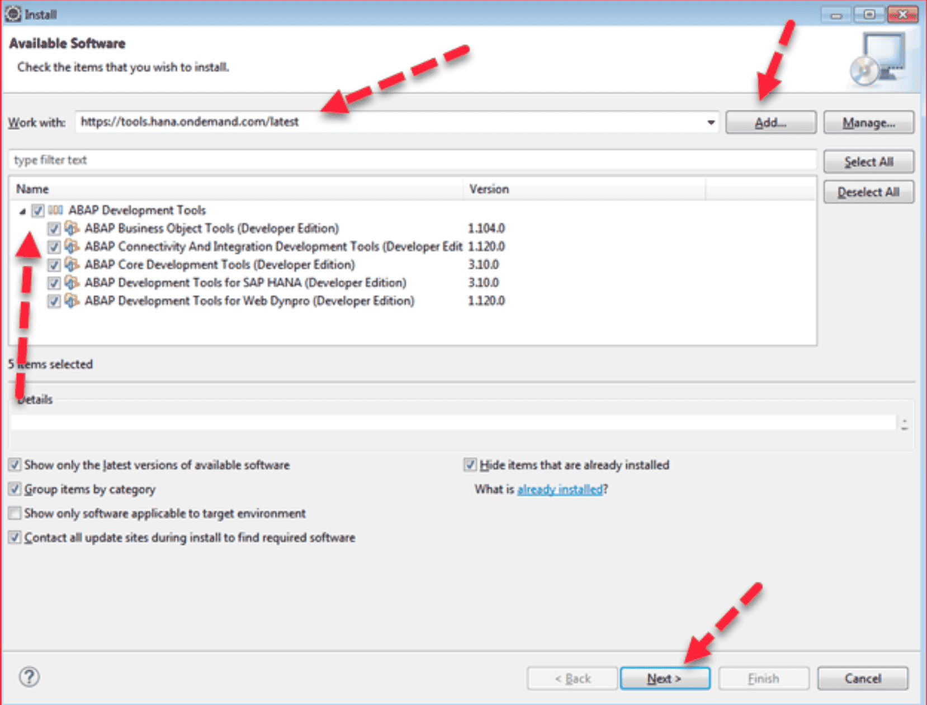The width and height of the screenshot is (927, 705).
Task: Click the ABAP Business Object Tools package icon
Action: click(72, 228)
